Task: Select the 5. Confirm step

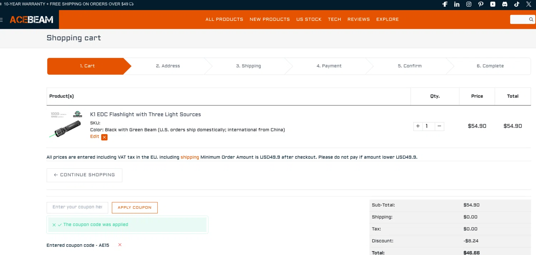Action: point(410,66)
